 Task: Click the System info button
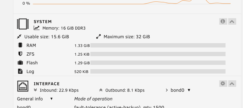click(x=223, y=21)
